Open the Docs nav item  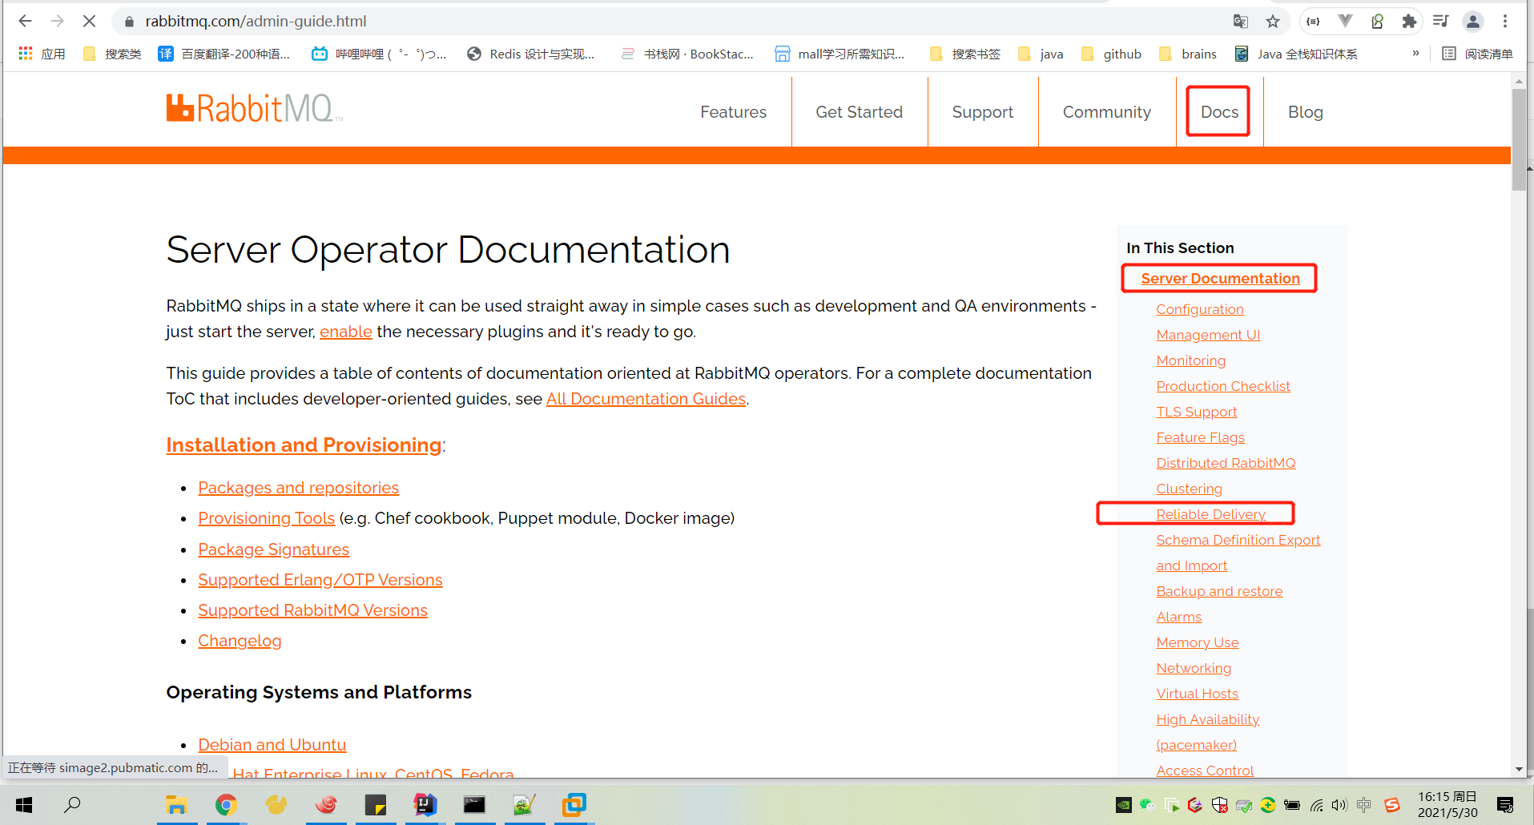(1219, 112)
